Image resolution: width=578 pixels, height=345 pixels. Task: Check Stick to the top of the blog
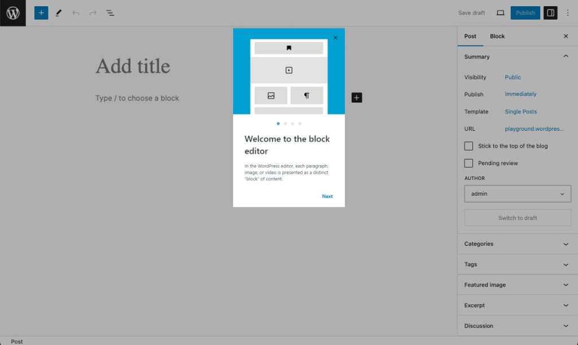click(x=468, y=146)
